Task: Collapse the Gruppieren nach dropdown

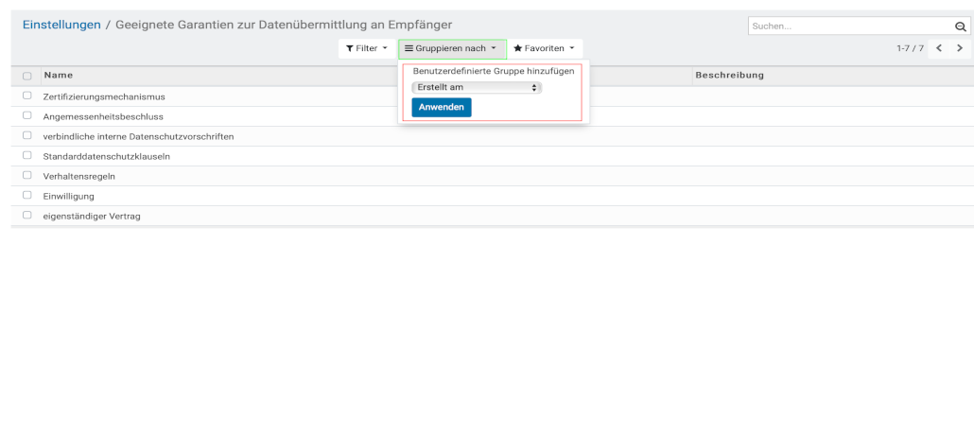Action: [x=452, y=48]
